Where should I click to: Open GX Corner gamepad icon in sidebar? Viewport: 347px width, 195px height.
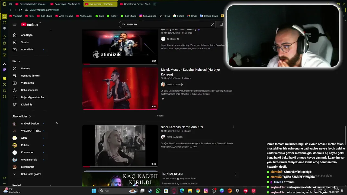(x=4, y=22)
